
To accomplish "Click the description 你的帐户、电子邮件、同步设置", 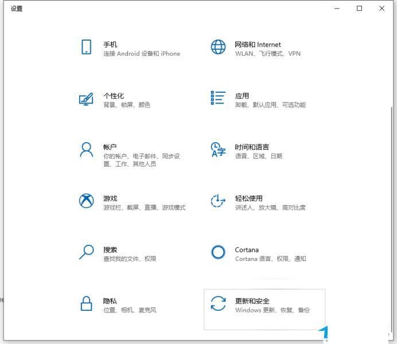I will point(142,160).
